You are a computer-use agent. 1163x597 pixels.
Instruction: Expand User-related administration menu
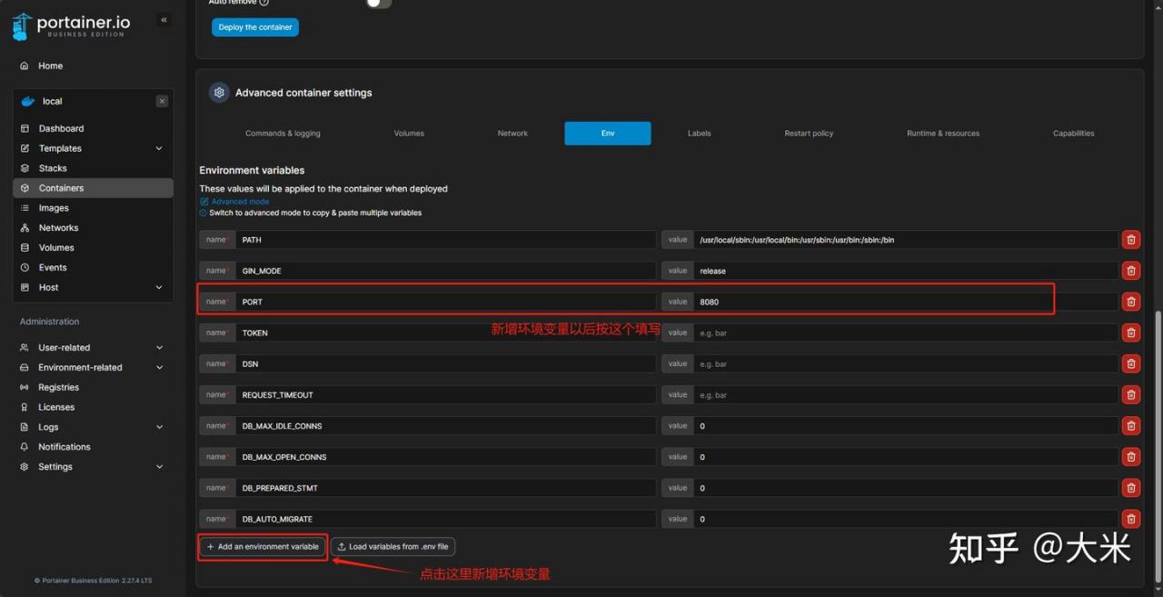(159, 347)
